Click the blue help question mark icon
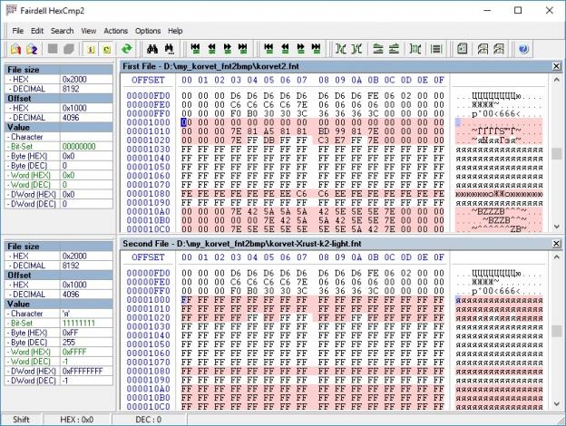 point(523,49)
